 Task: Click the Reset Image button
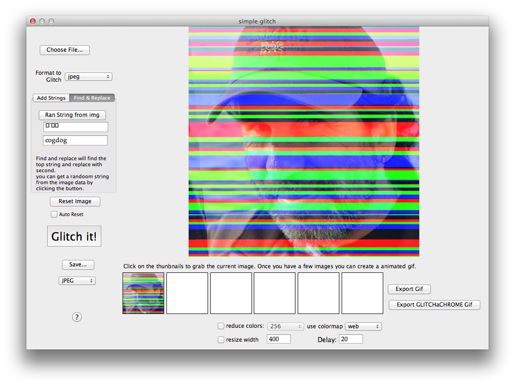click(75, 201)
